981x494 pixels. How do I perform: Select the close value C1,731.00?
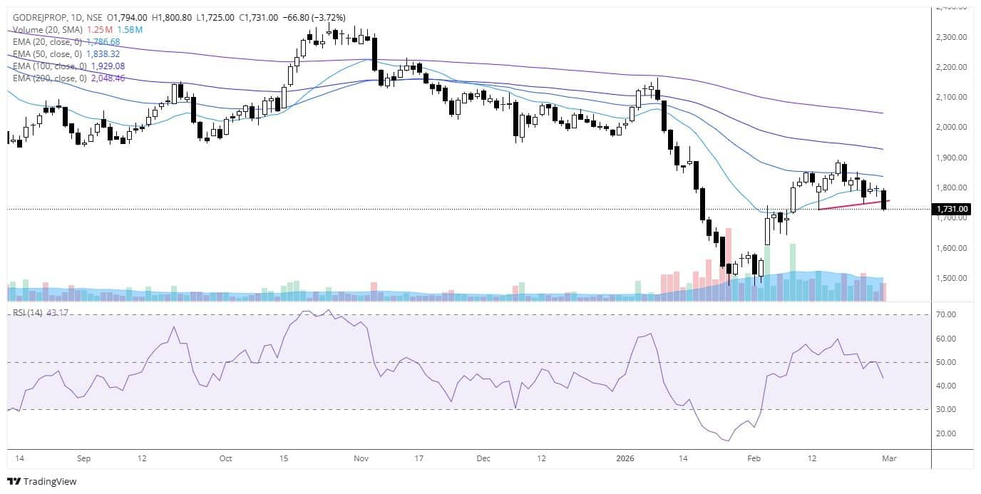[x=258, y=17]
